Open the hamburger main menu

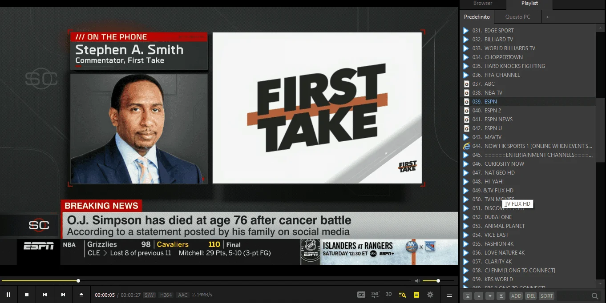(449, 295)
